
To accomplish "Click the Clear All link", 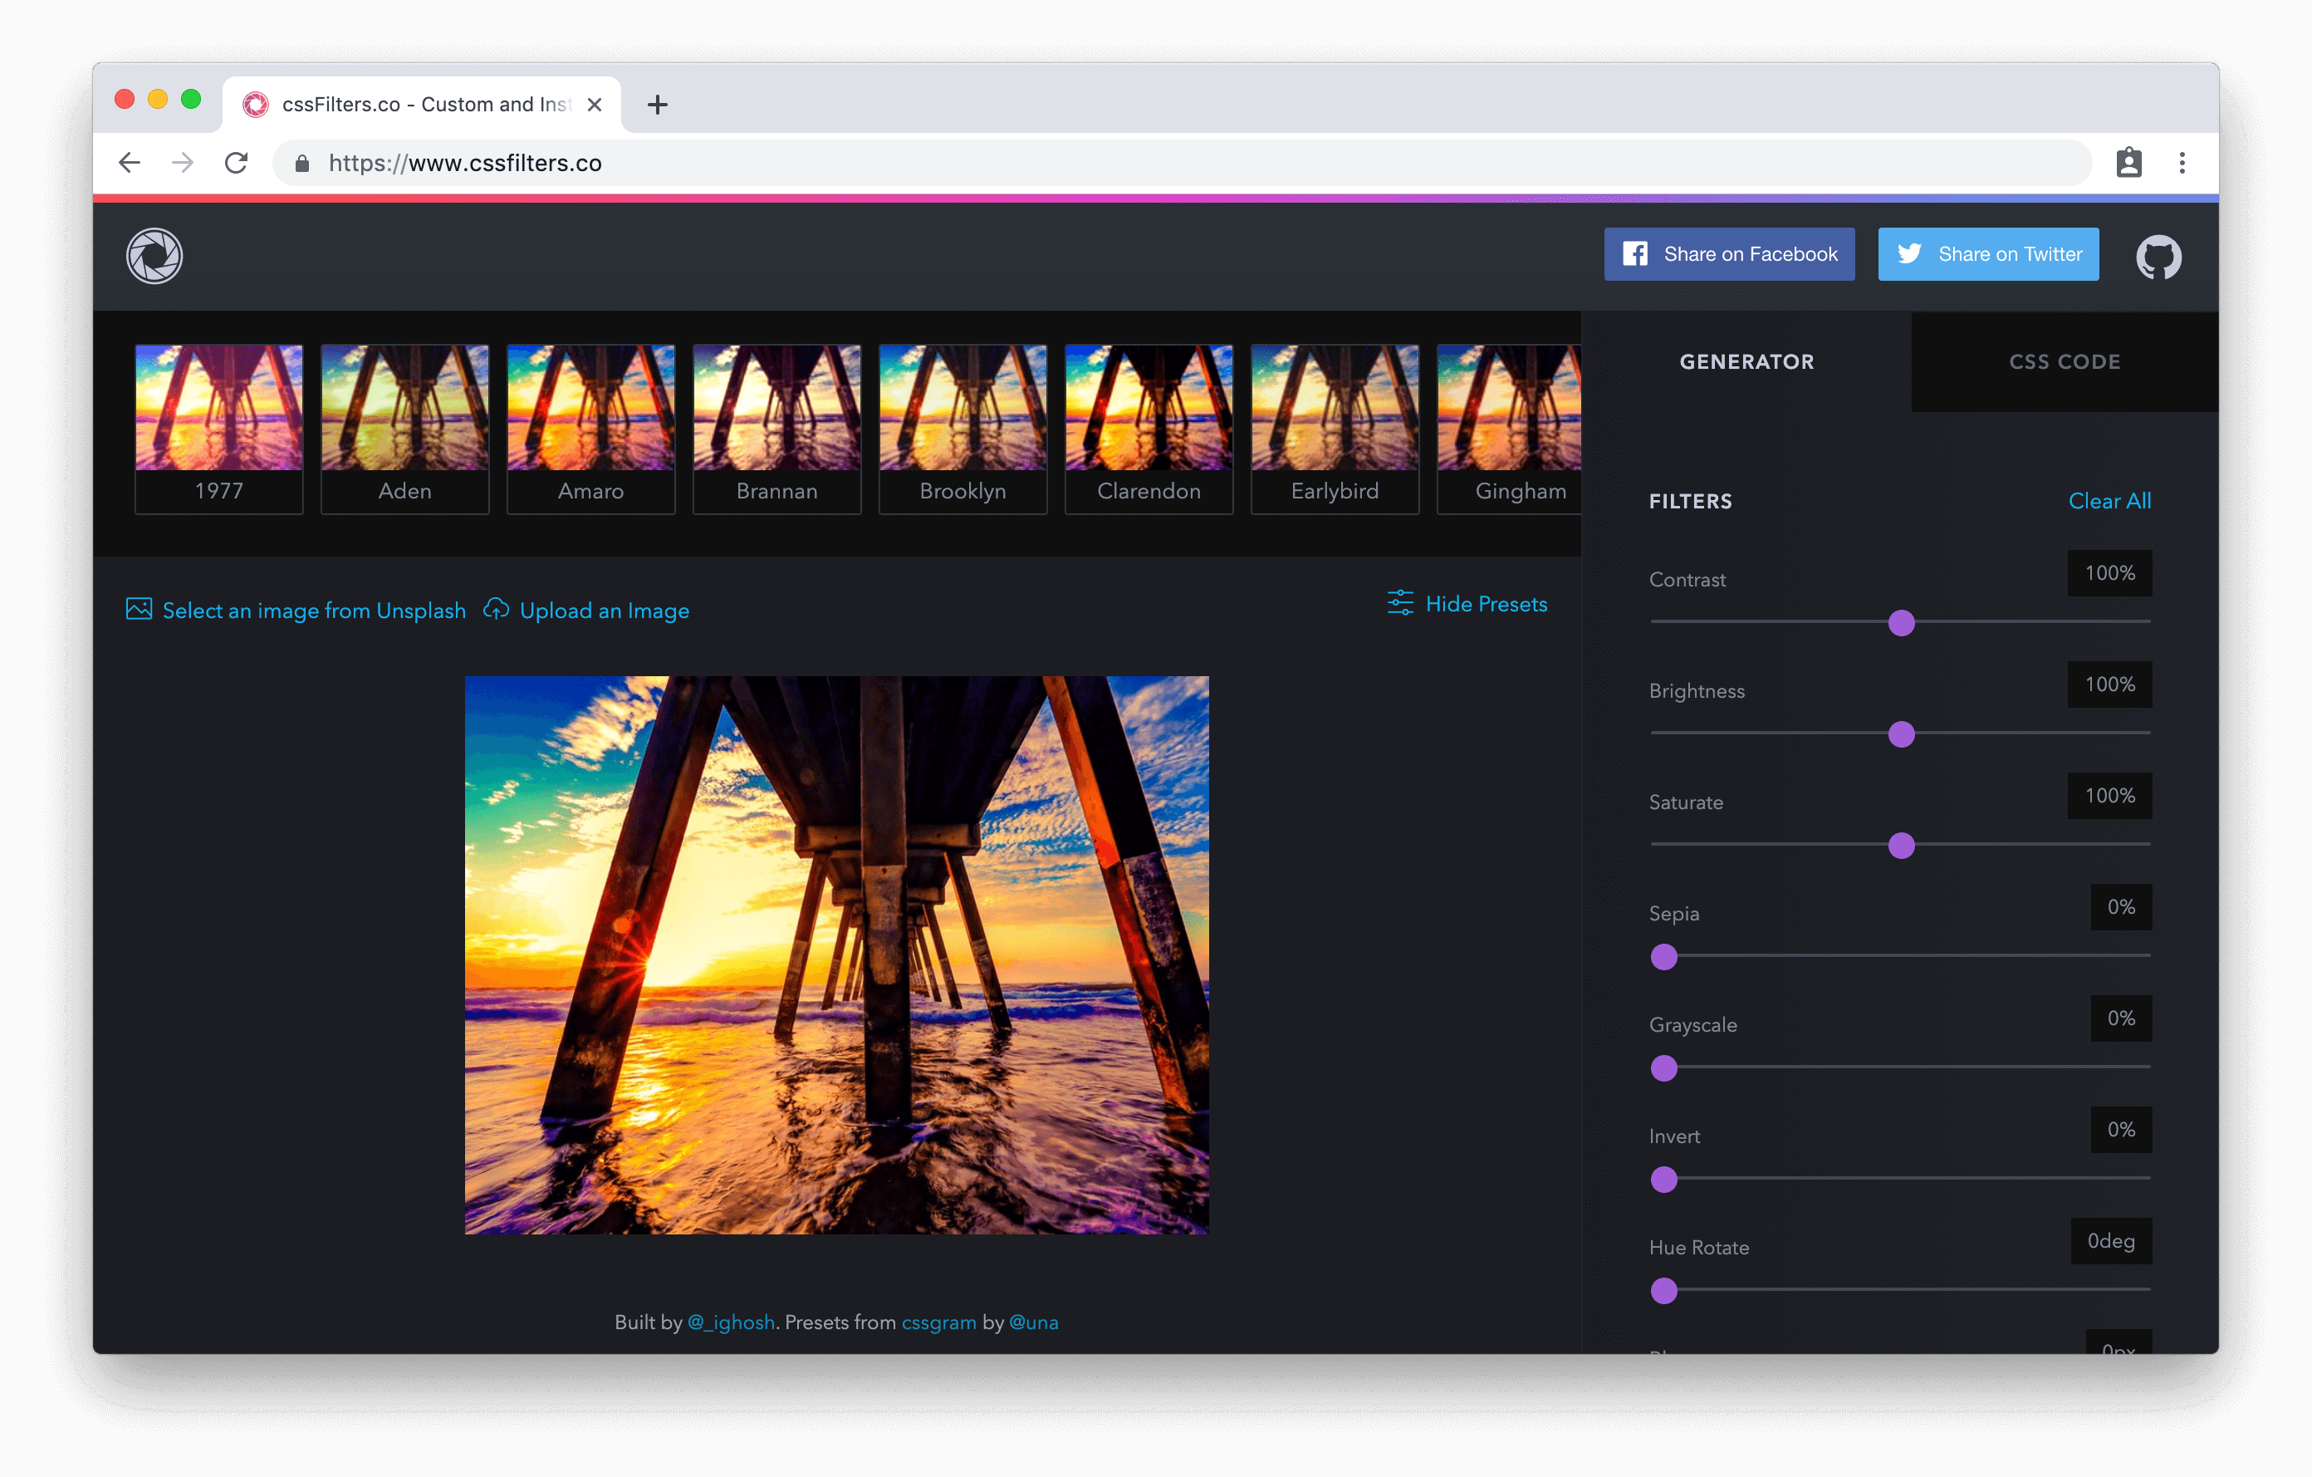I will 2109,501.
